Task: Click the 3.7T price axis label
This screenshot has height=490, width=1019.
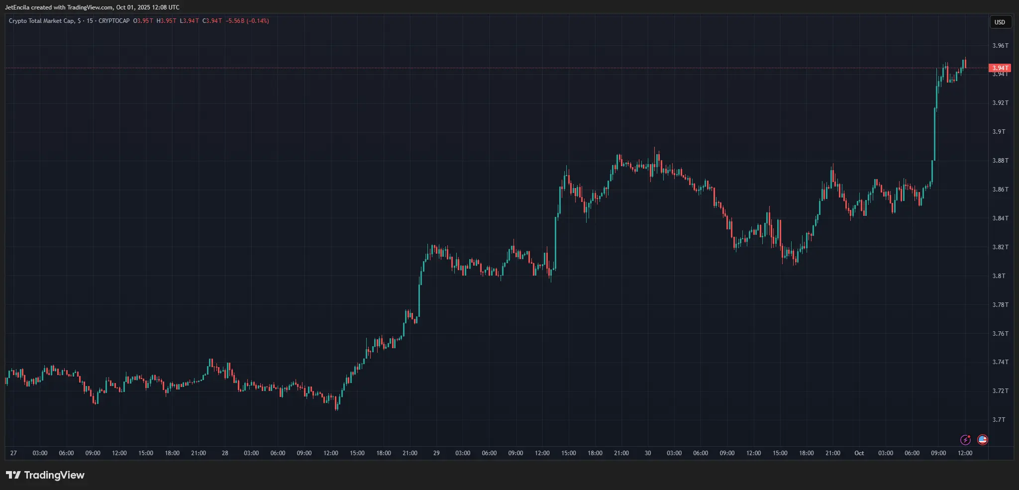Action: [999, 420]
